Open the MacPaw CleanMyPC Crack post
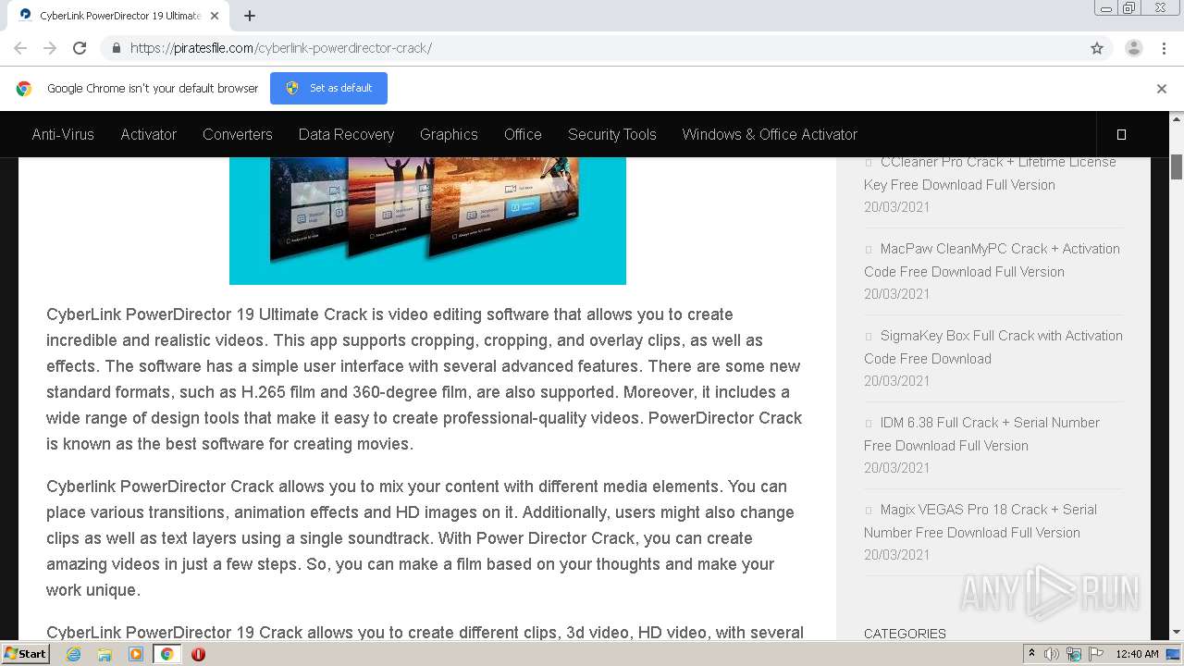Viewport: 1184px width, 666px height. click(x=992, y=260)
